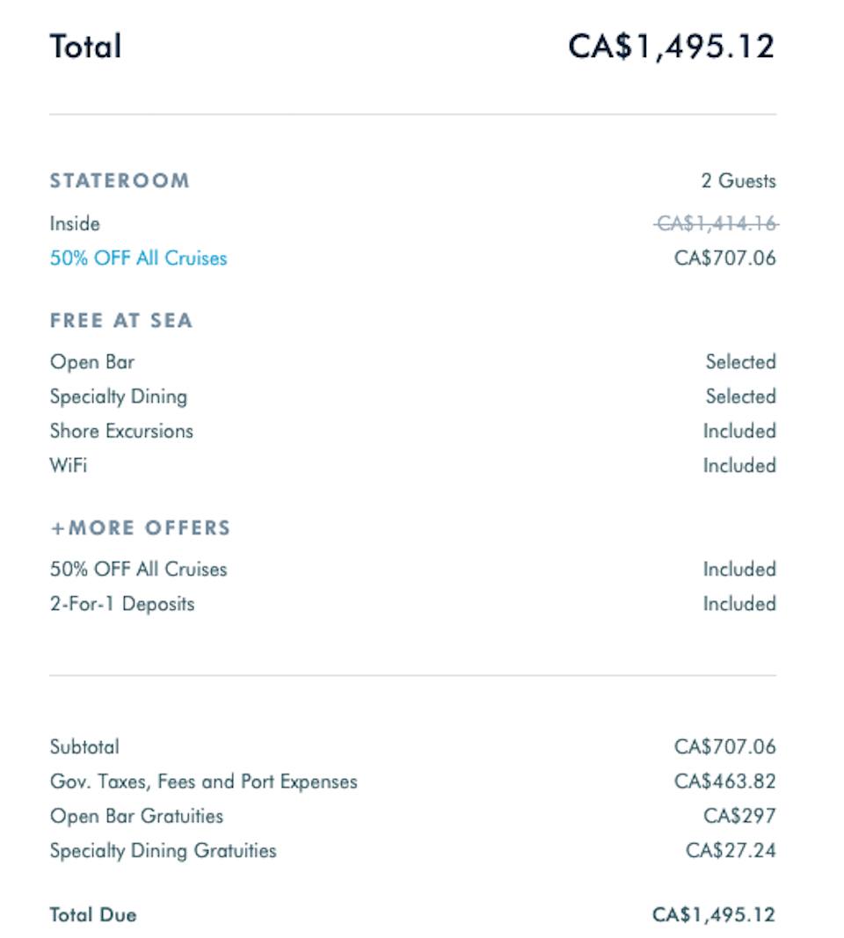Screen dimensions: 844x938
Task: Click the crossed-out price CA$1,414.16
Action: [x=716, y=224]
